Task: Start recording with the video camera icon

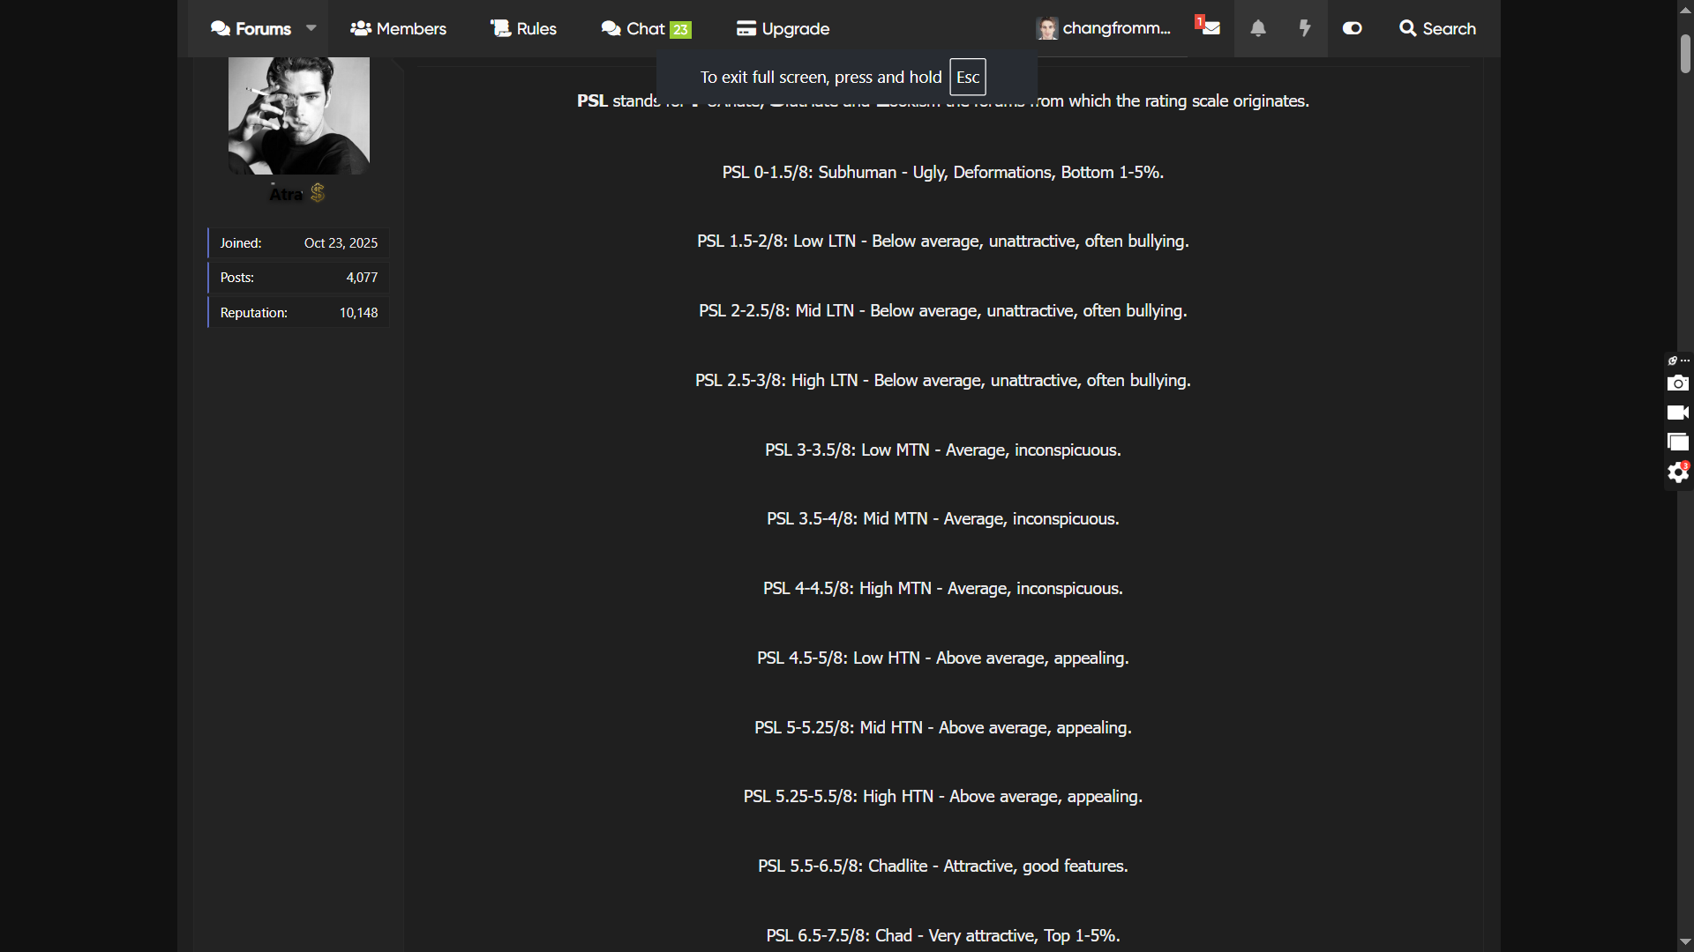Action: (x=1677, y=413)
